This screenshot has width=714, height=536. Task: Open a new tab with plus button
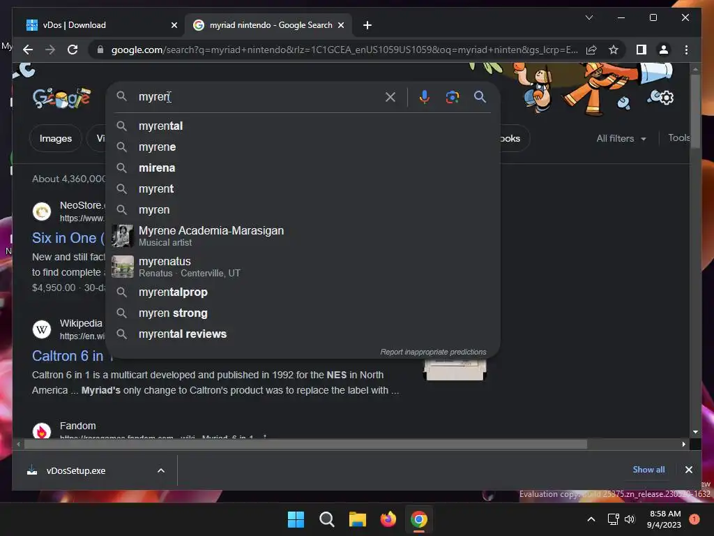point(367,25)
